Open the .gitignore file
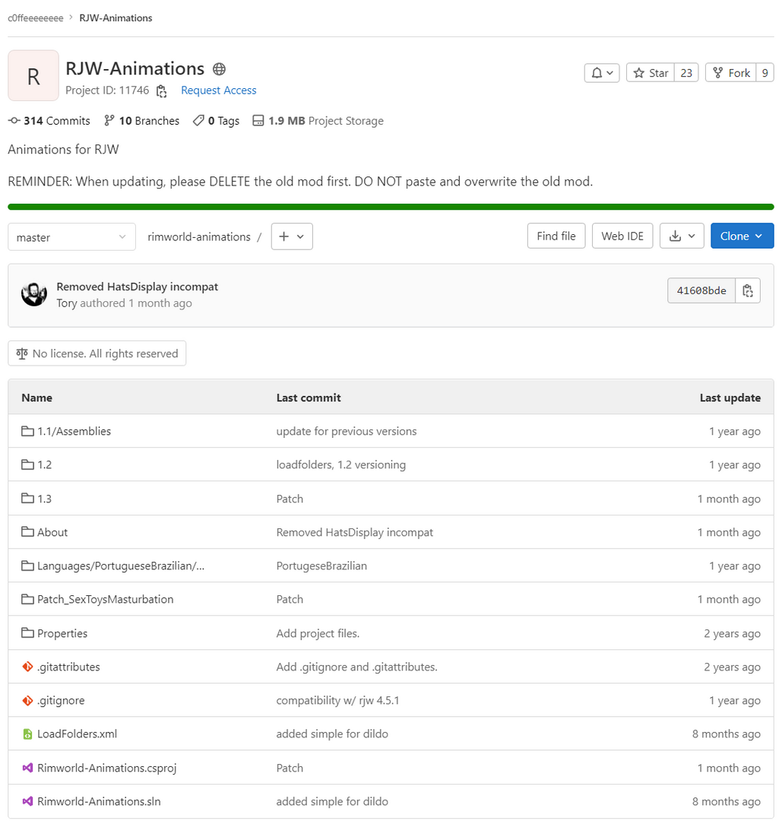Screen dimensions: 782x821 (x=61, y=701)
